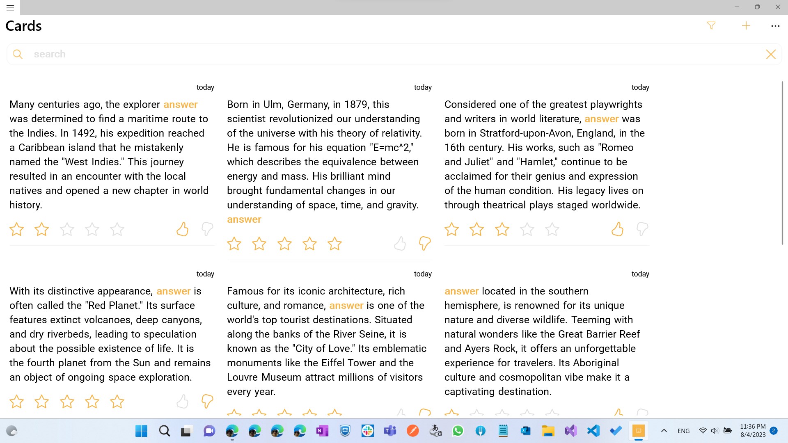The width and height of the screenshot is (788, 443).
Task: Thumbs down the Einstein relativity card
Action: coord(424,243)
